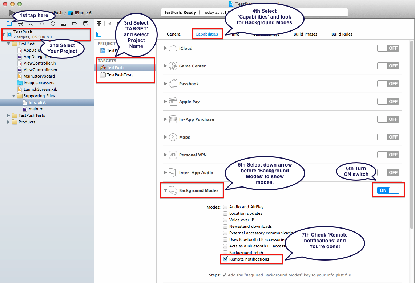The height and width of the screenshot is (283, 415).
Task: Switch to the Build Rules tab
Action: (342, 34)
